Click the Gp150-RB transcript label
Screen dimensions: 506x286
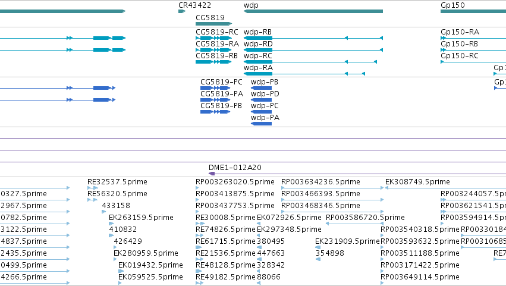[459, 44]
